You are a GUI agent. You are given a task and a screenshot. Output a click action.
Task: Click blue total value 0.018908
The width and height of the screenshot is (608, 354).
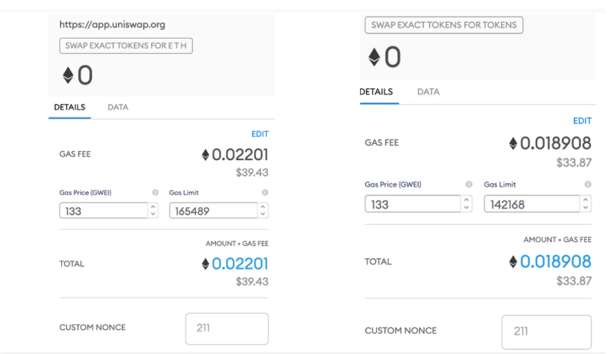[556, 262]
